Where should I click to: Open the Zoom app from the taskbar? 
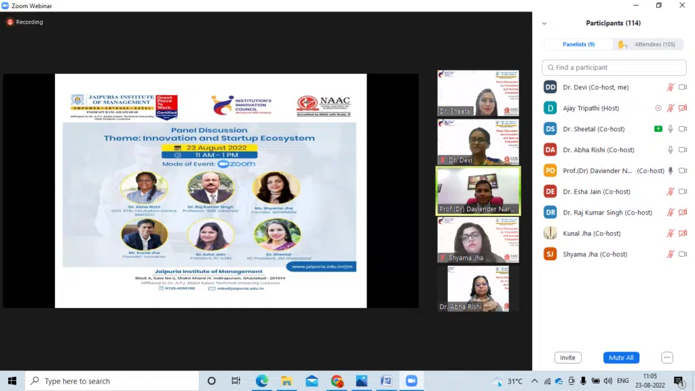(x=411, y=381)
